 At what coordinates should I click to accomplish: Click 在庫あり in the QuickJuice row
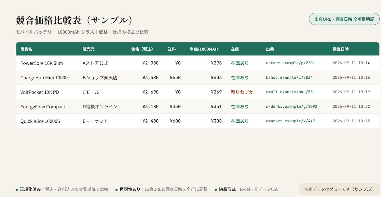tap(240, 121)
